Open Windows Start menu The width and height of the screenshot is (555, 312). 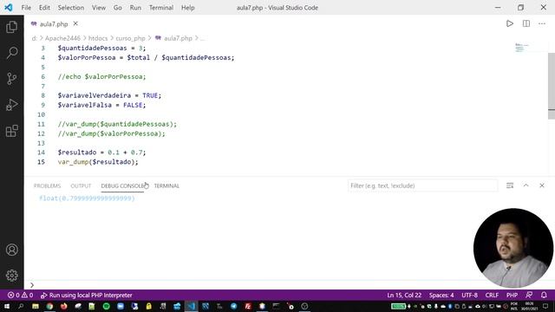pos(6,306)
